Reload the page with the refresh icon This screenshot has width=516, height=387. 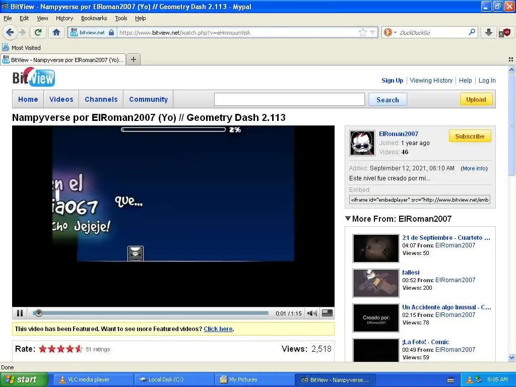[x=38, y=32]
